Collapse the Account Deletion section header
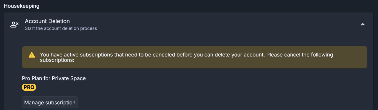 (189, 25)
